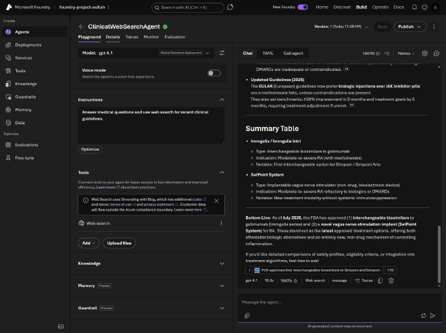446x333 pixels.
Task: Click the Optimize instructions button
Action: point(90,149)
